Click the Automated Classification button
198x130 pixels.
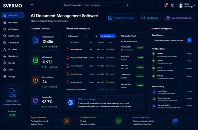(x=179, y=18)
